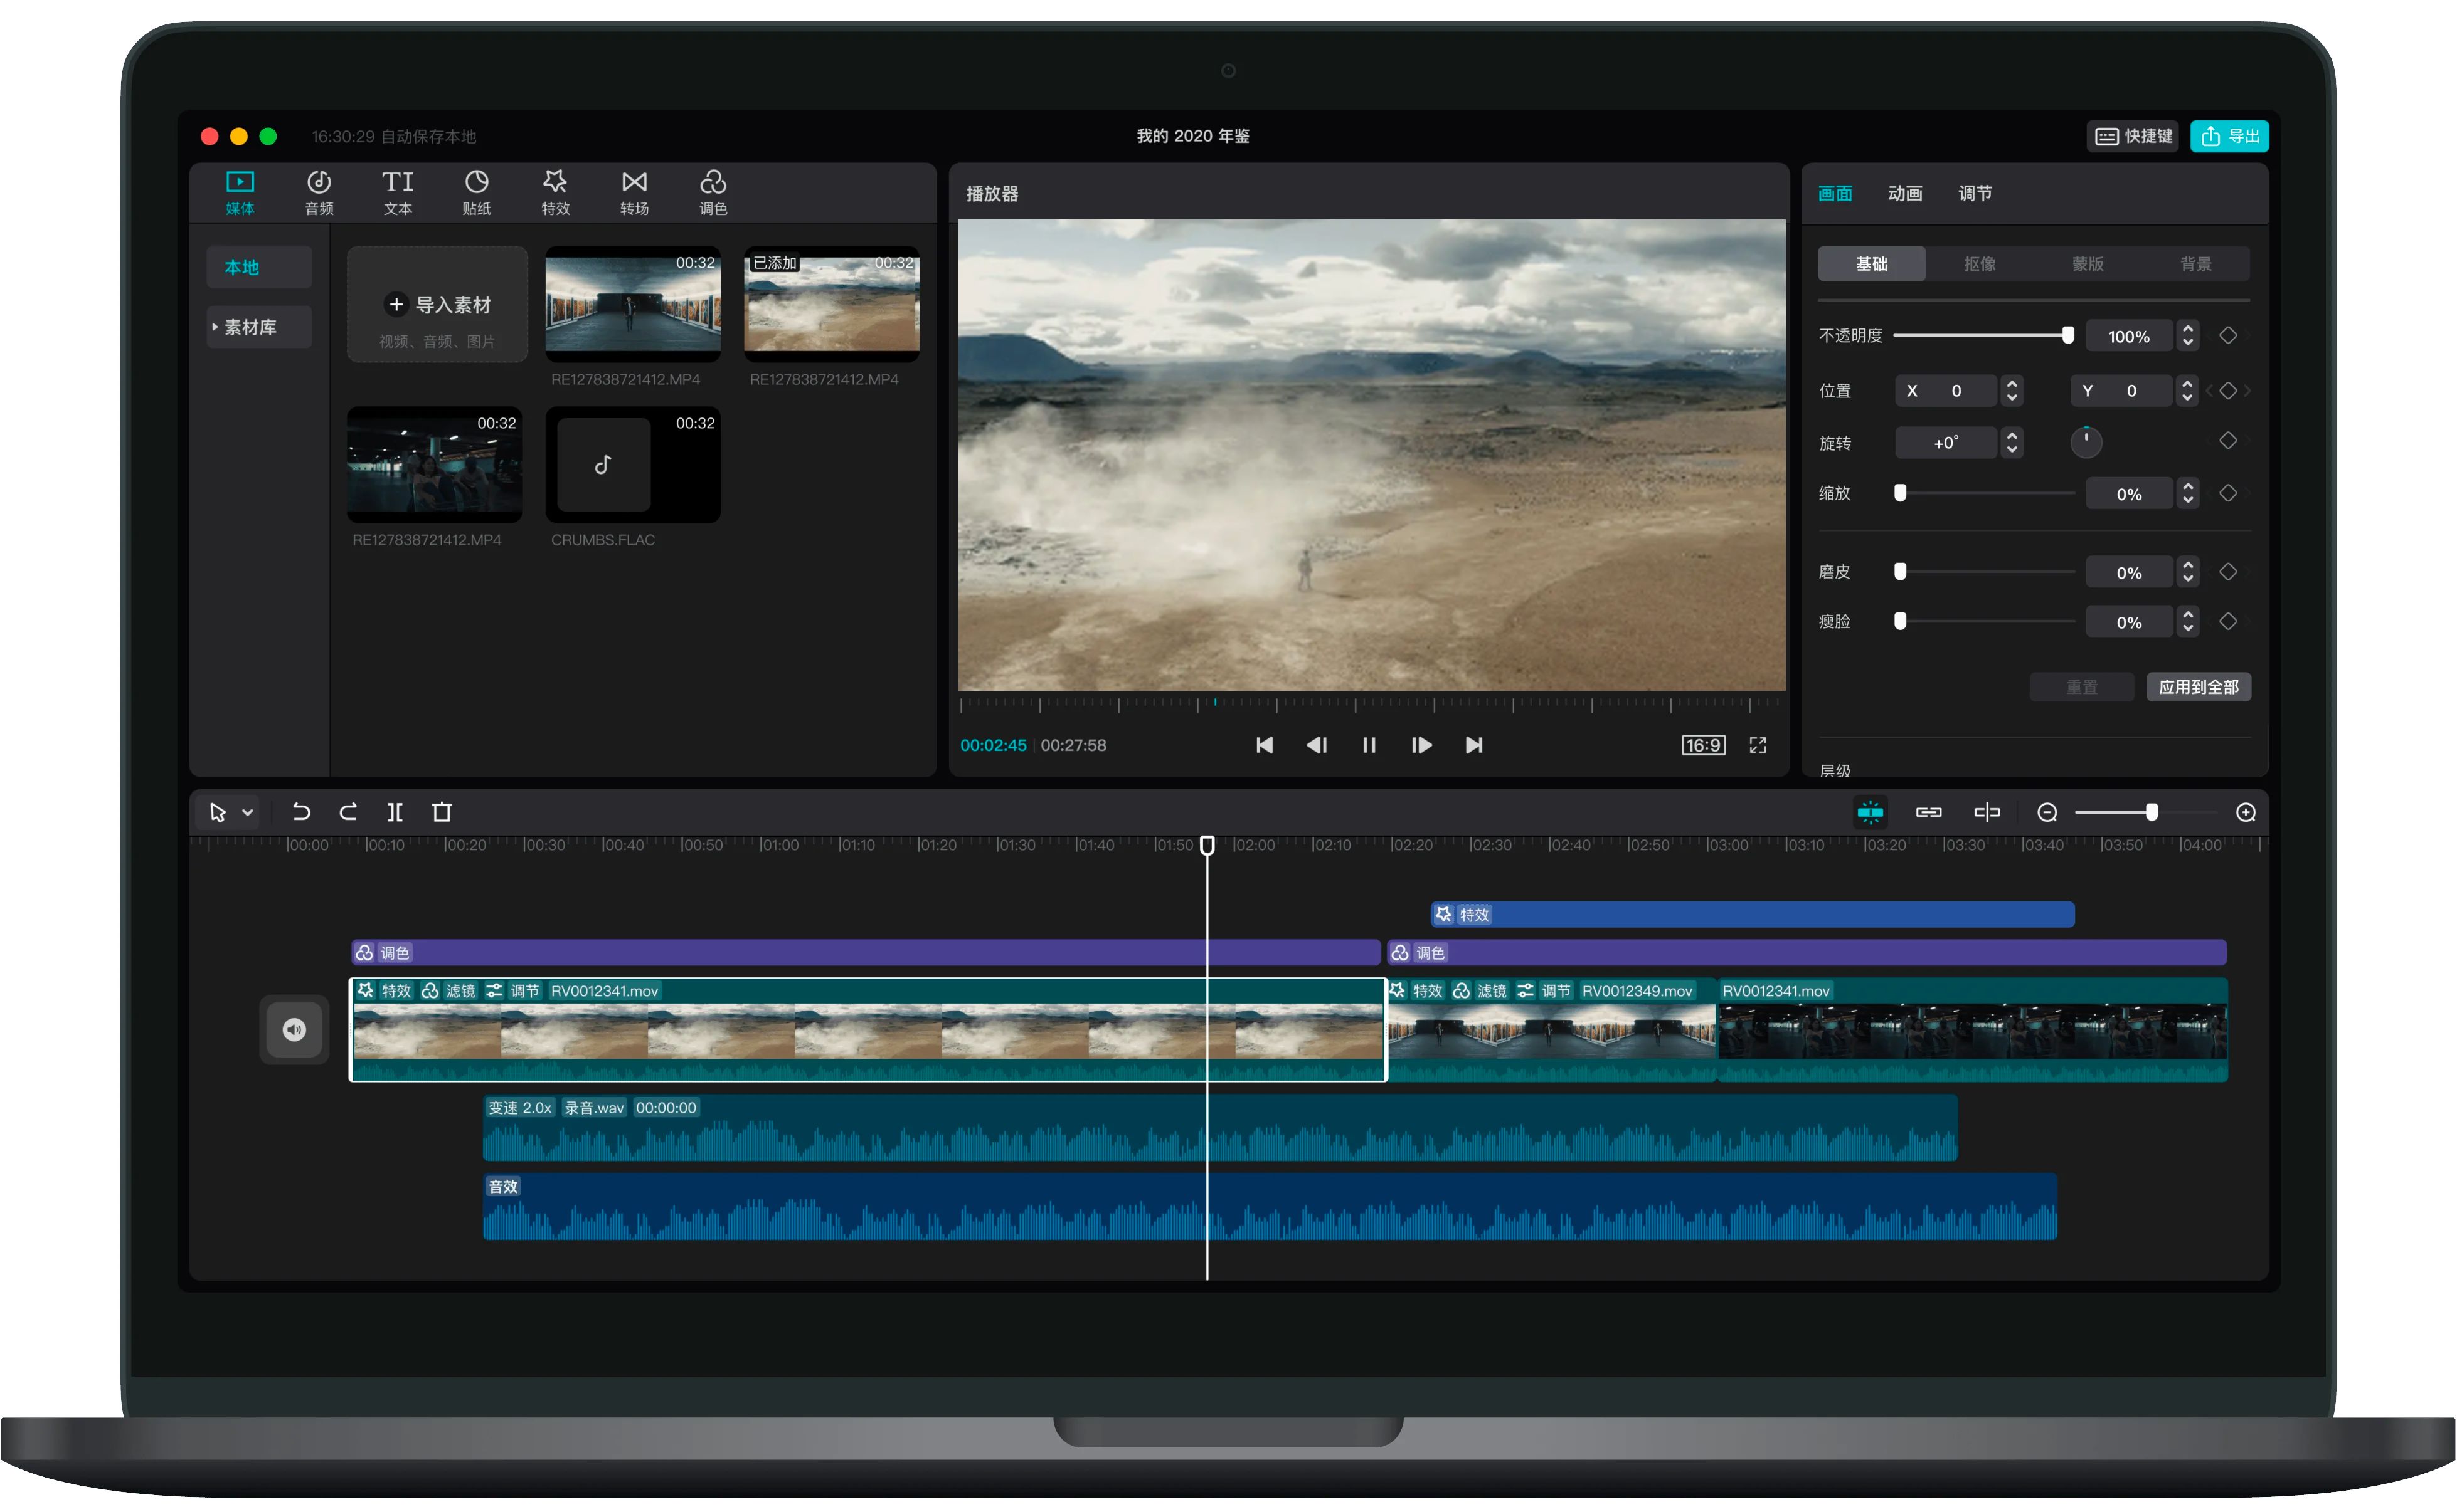Click the delete clip trash icon
This screenshot has width=2457, height=1512.
click(x=441, y=812)
